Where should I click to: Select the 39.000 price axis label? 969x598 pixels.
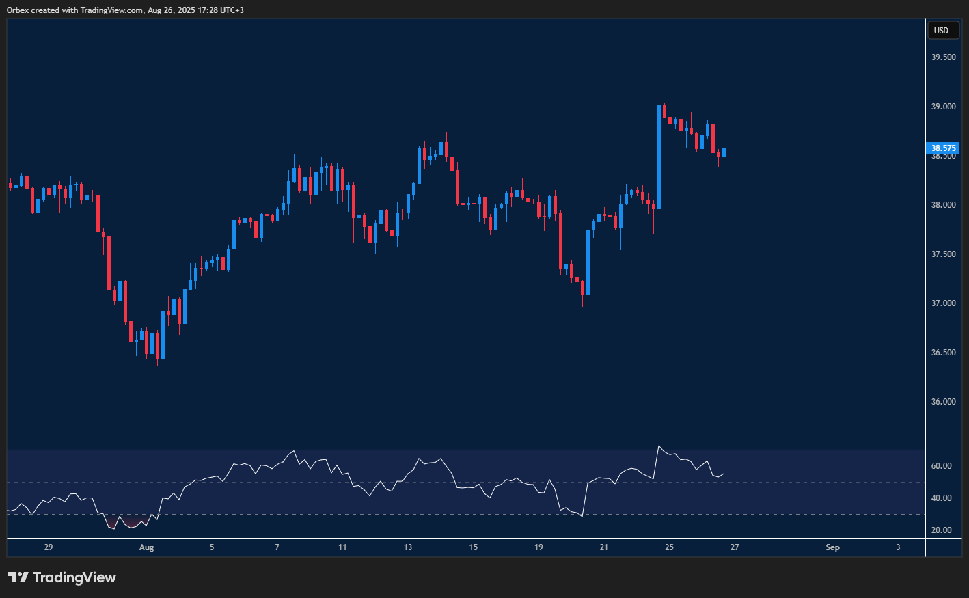click(x=943, y=107)
